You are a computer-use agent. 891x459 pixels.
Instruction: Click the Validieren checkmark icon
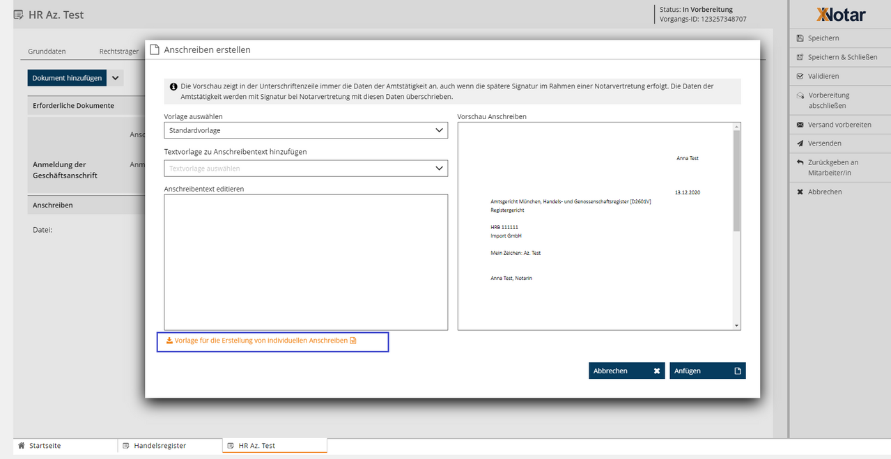(x=800, y=76)
